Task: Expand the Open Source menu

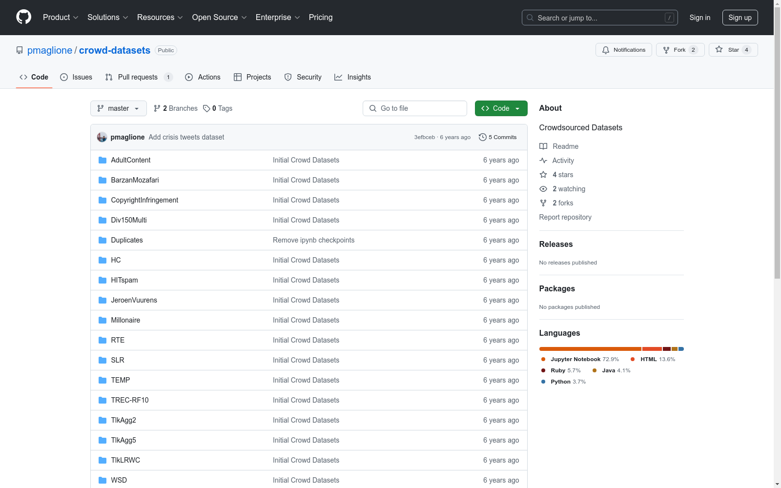Action: (220, 18)
